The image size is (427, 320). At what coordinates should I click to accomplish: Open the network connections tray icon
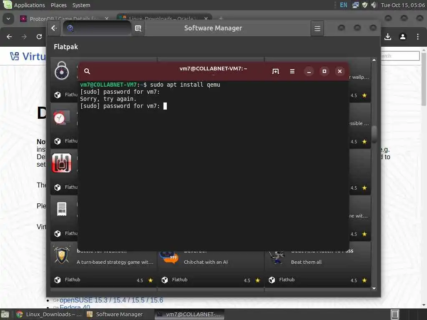(355, 5)
